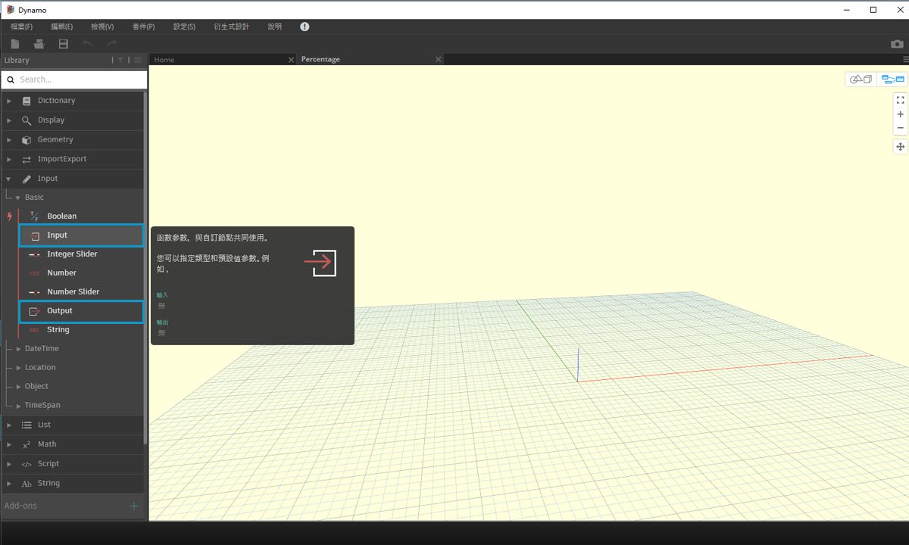
Task: Click the Library search field
Action: pyautogui.click(x=74, y=79)
